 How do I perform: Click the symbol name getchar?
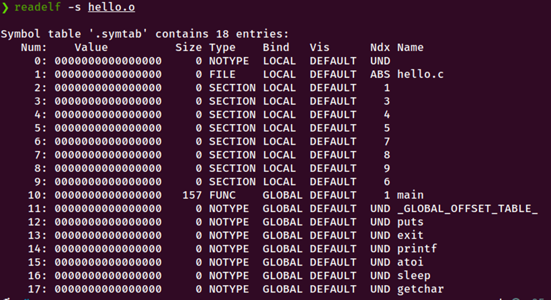(420, 289)
